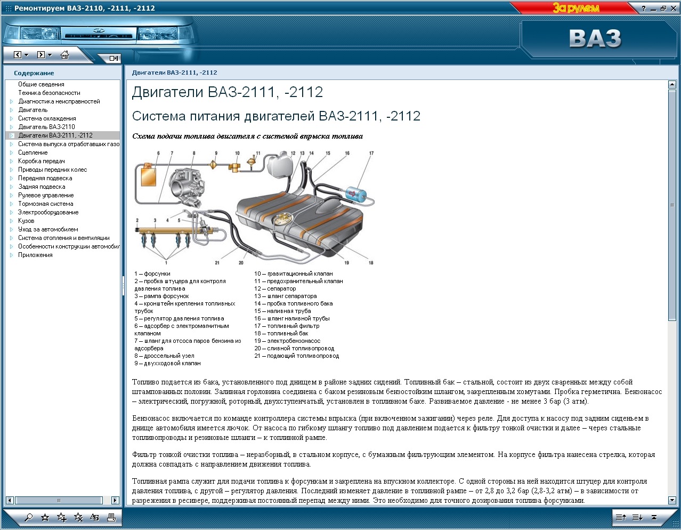Expand the Коробка передач tree arrow
Image resolution: width=681 pixels, height=530 pixels.
click(x=11, y=161)
